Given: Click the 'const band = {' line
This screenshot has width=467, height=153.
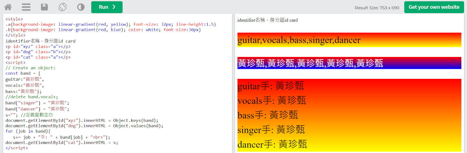Looking at the screenshot, I should click(x=23, y=73).
